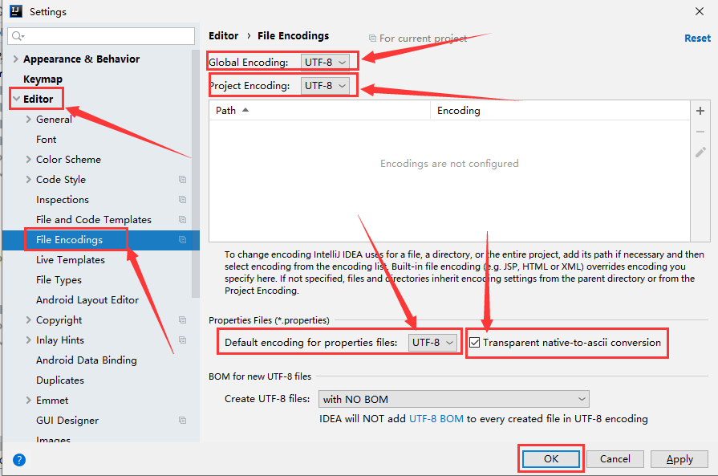Expand the Emmet node
The width and height of the screenshot is (718, 476).
click(28, 400)
